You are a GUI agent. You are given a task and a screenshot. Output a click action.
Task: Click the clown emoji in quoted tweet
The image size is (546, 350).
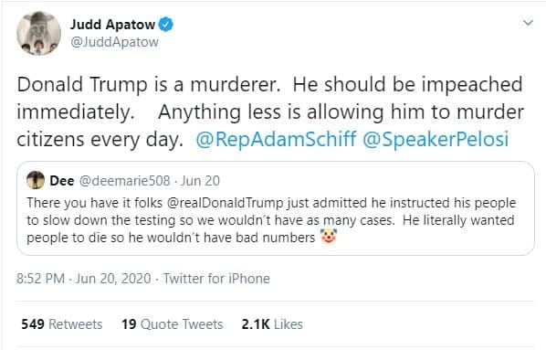click(x=329, y=237)
